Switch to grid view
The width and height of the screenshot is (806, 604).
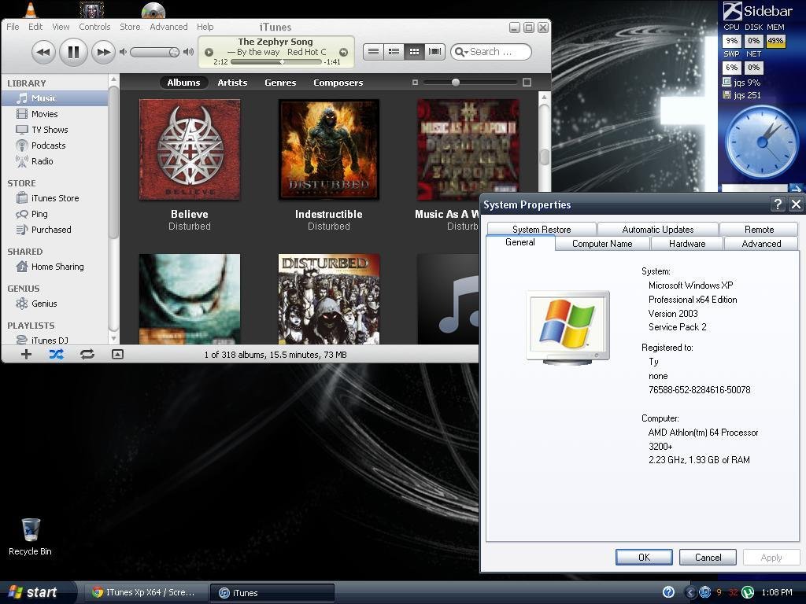pos(414,51)
